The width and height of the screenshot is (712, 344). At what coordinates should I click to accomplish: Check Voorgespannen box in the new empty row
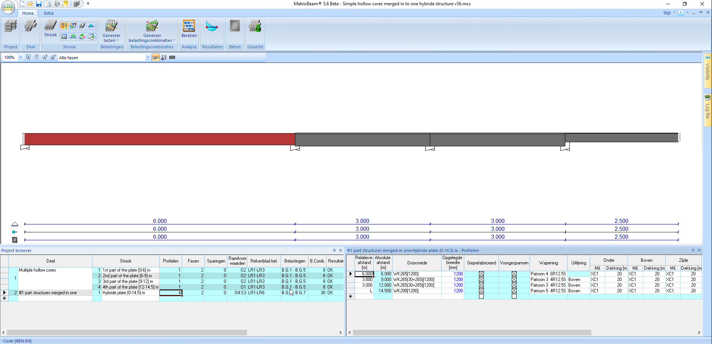[514, 296]
